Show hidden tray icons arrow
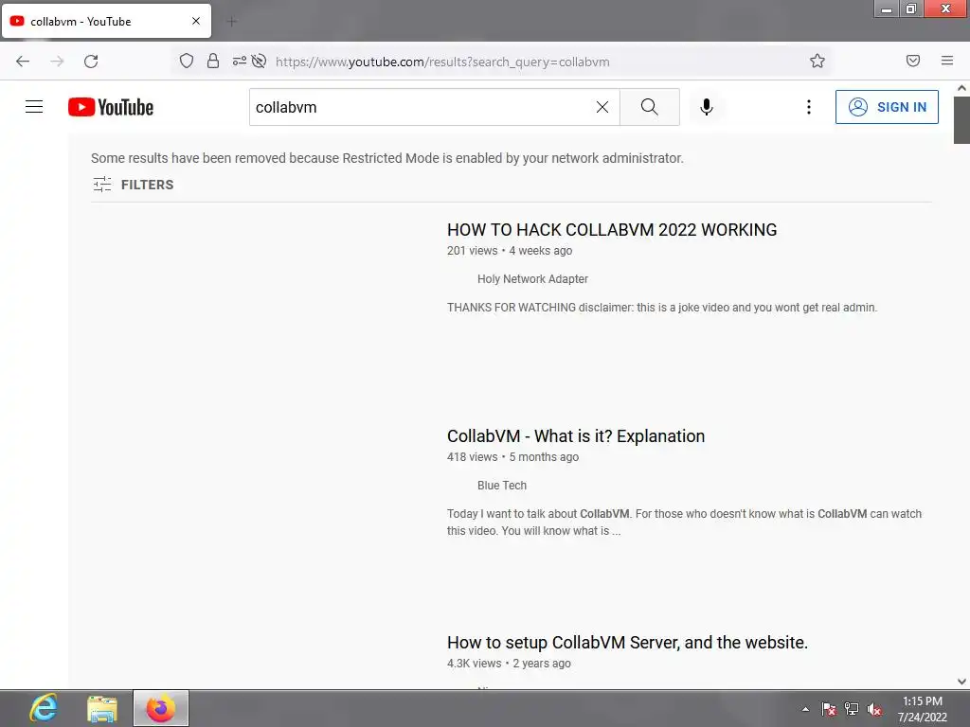This screenshot has width=970, height=727. (805, 709)
